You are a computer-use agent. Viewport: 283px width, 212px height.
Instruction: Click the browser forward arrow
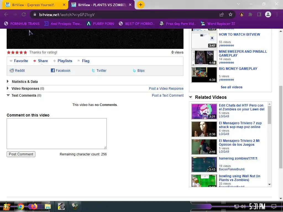[15, 15]
